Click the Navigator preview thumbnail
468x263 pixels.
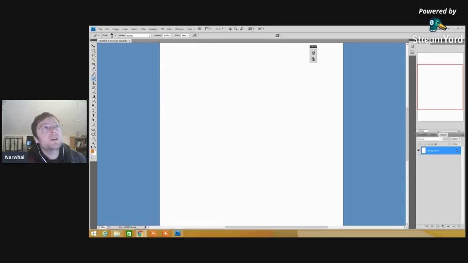point(440,87)
